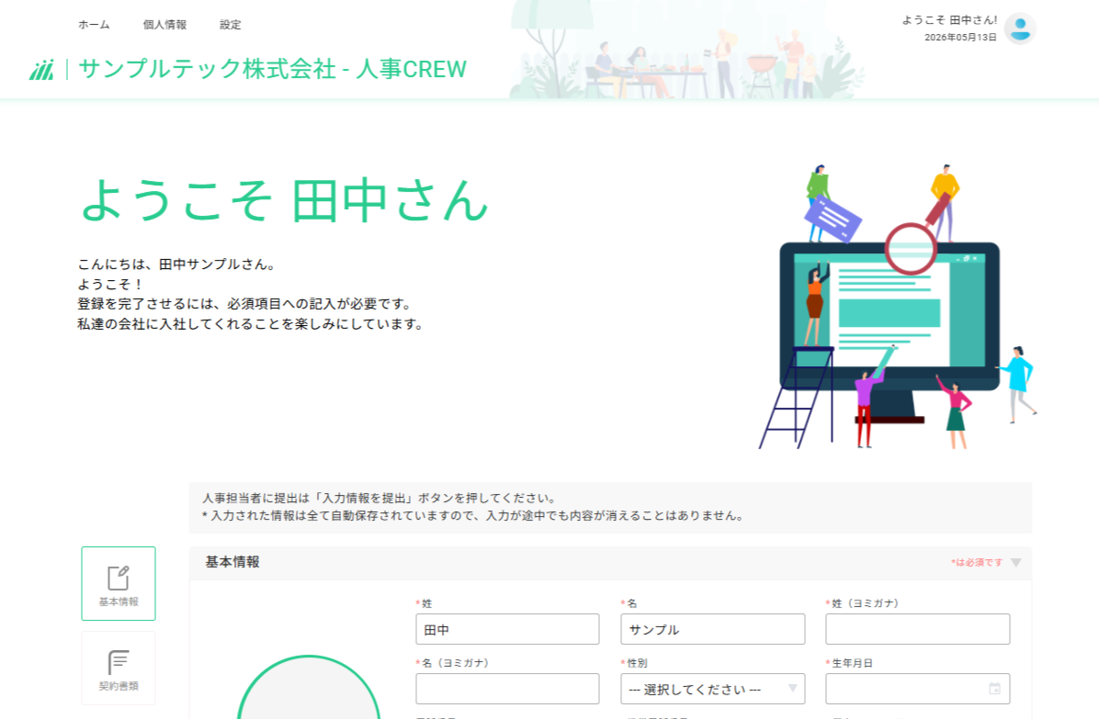Open 個人情報 menu item

pos(164,25)
